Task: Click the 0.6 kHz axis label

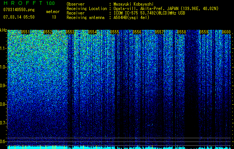Action: click(3, 142)
